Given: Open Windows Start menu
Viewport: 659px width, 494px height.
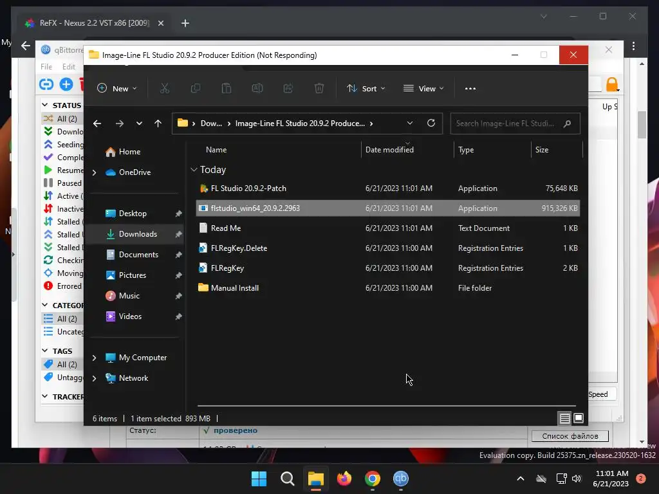Looking at the screenshot, I should 259,479.
